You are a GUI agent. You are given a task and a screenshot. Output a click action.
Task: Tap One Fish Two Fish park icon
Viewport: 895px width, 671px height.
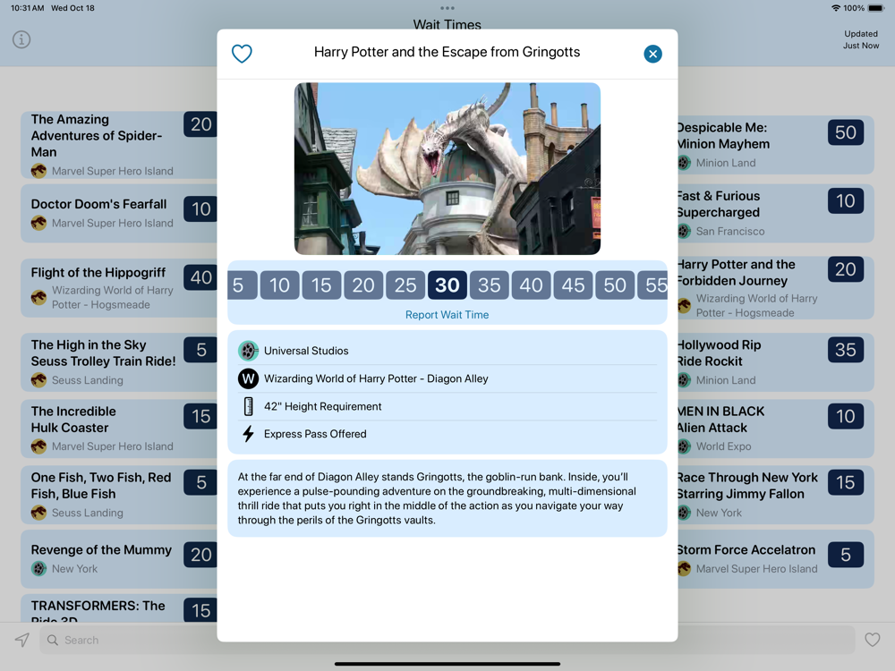[38, 513]
